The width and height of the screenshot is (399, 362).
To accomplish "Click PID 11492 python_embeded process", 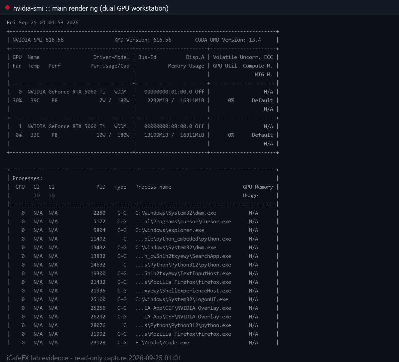I will click(x=143, y=239).
